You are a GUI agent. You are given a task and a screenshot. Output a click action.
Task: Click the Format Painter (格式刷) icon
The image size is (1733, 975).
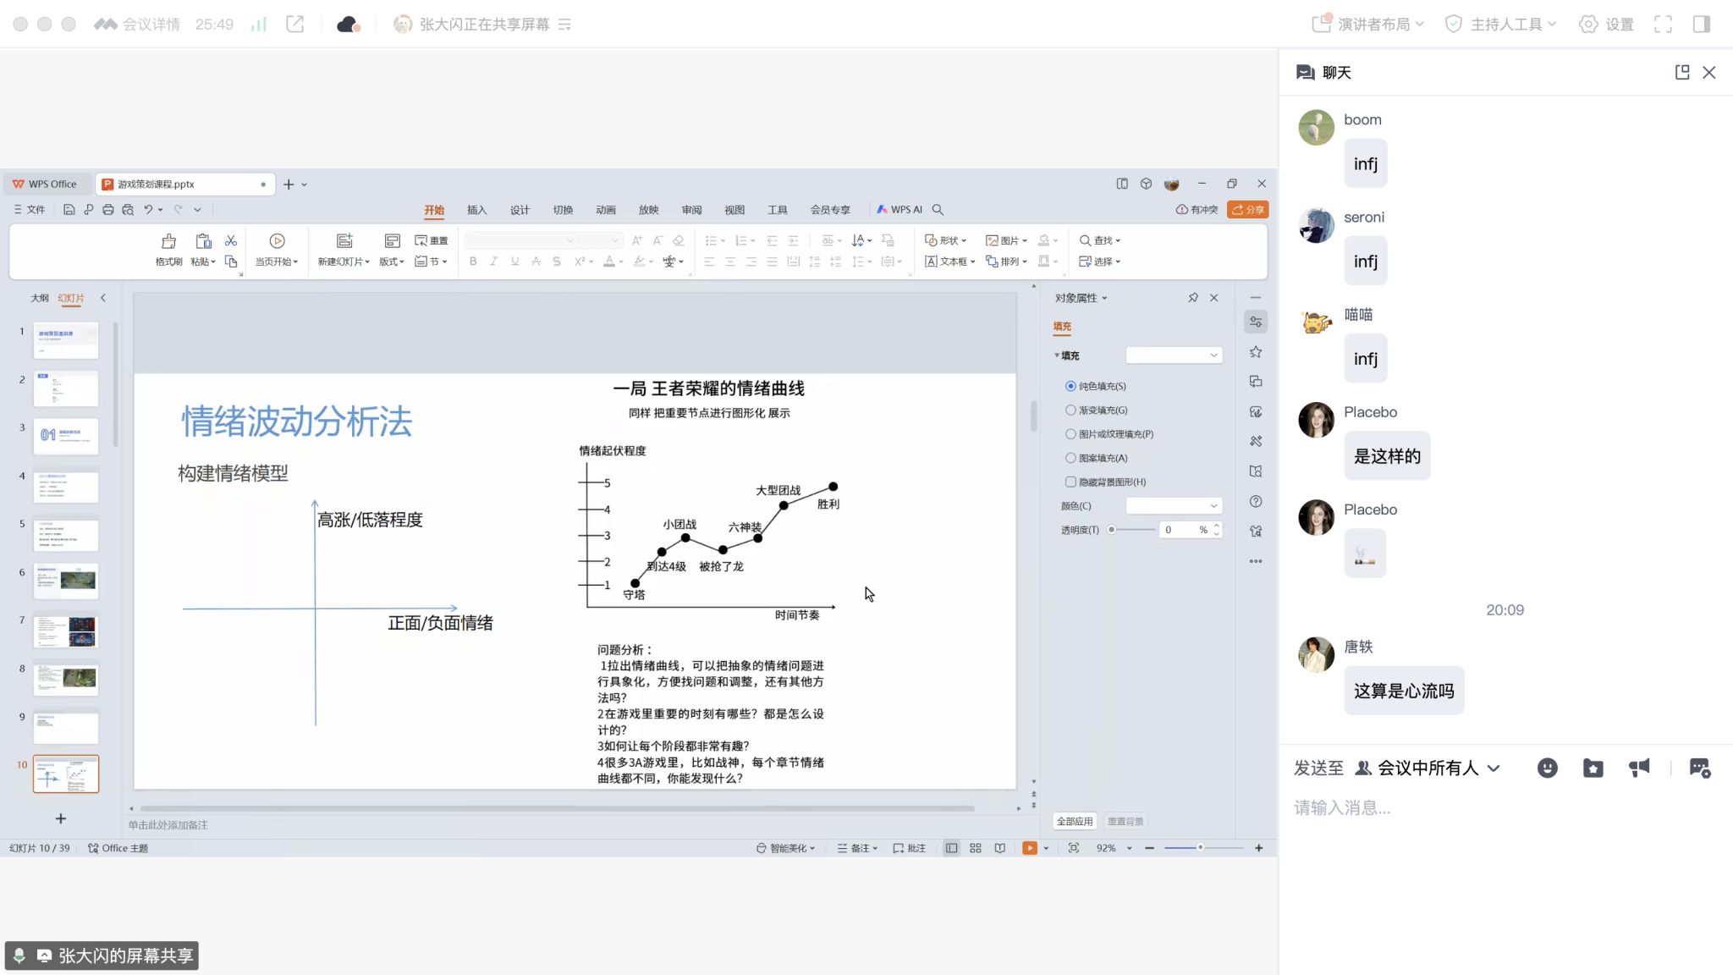pos(168,241)
